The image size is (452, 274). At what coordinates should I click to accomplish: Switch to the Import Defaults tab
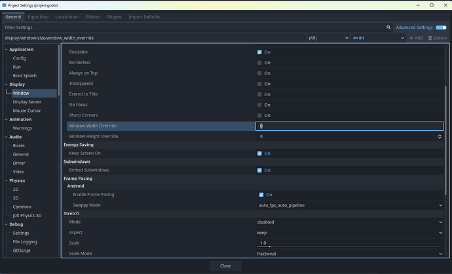144,17
